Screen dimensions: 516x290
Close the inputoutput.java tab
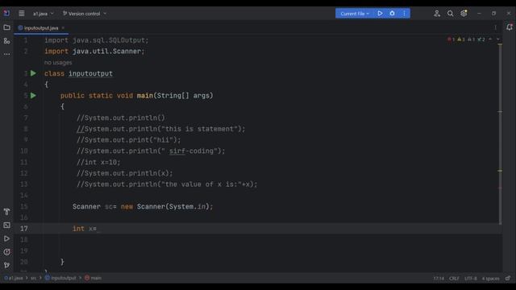(63, 28)
